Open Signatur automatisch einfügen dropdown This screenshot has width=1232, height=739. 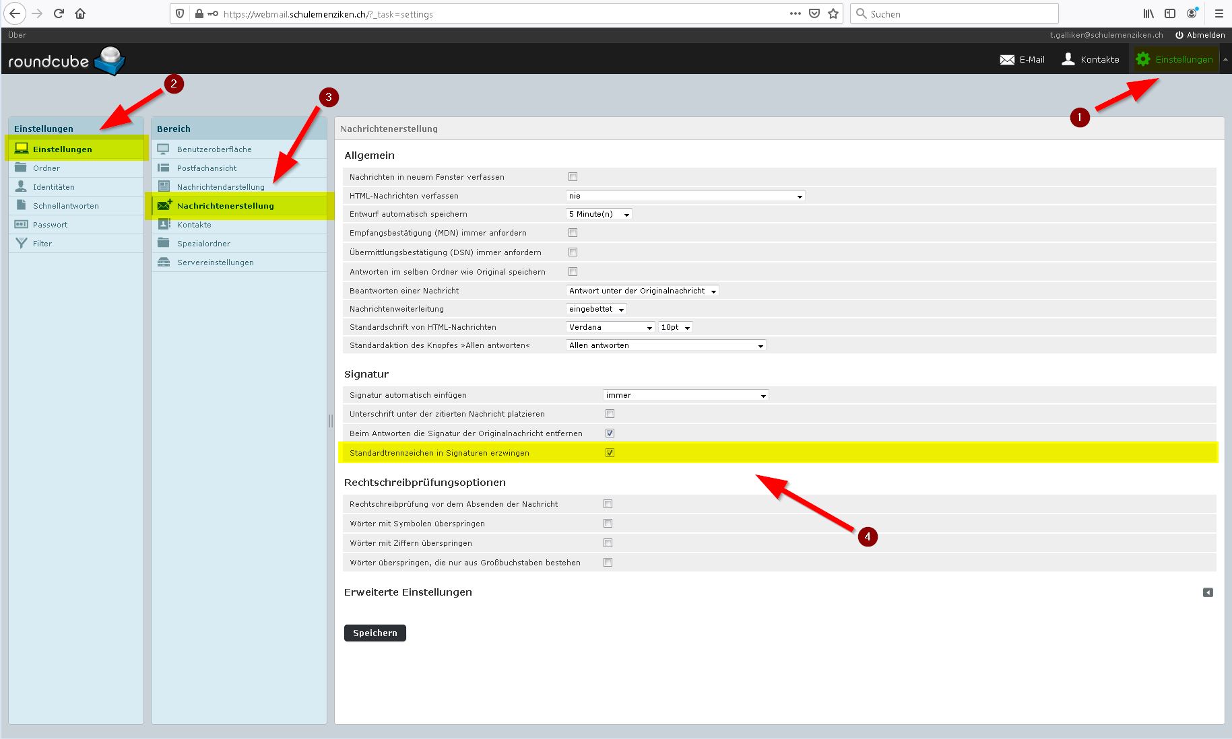(x=685, y=395)
